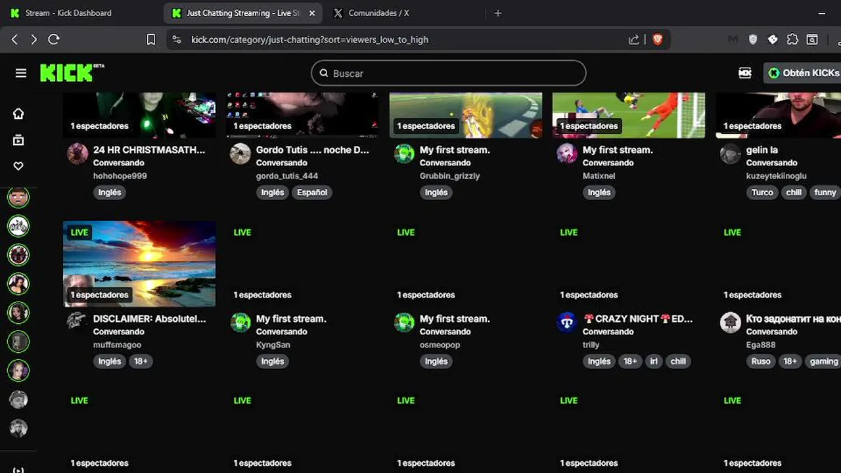Open the 24 HR CHRISTMASATH... stream title
The image size is (841, 473).
pos(149,150)
